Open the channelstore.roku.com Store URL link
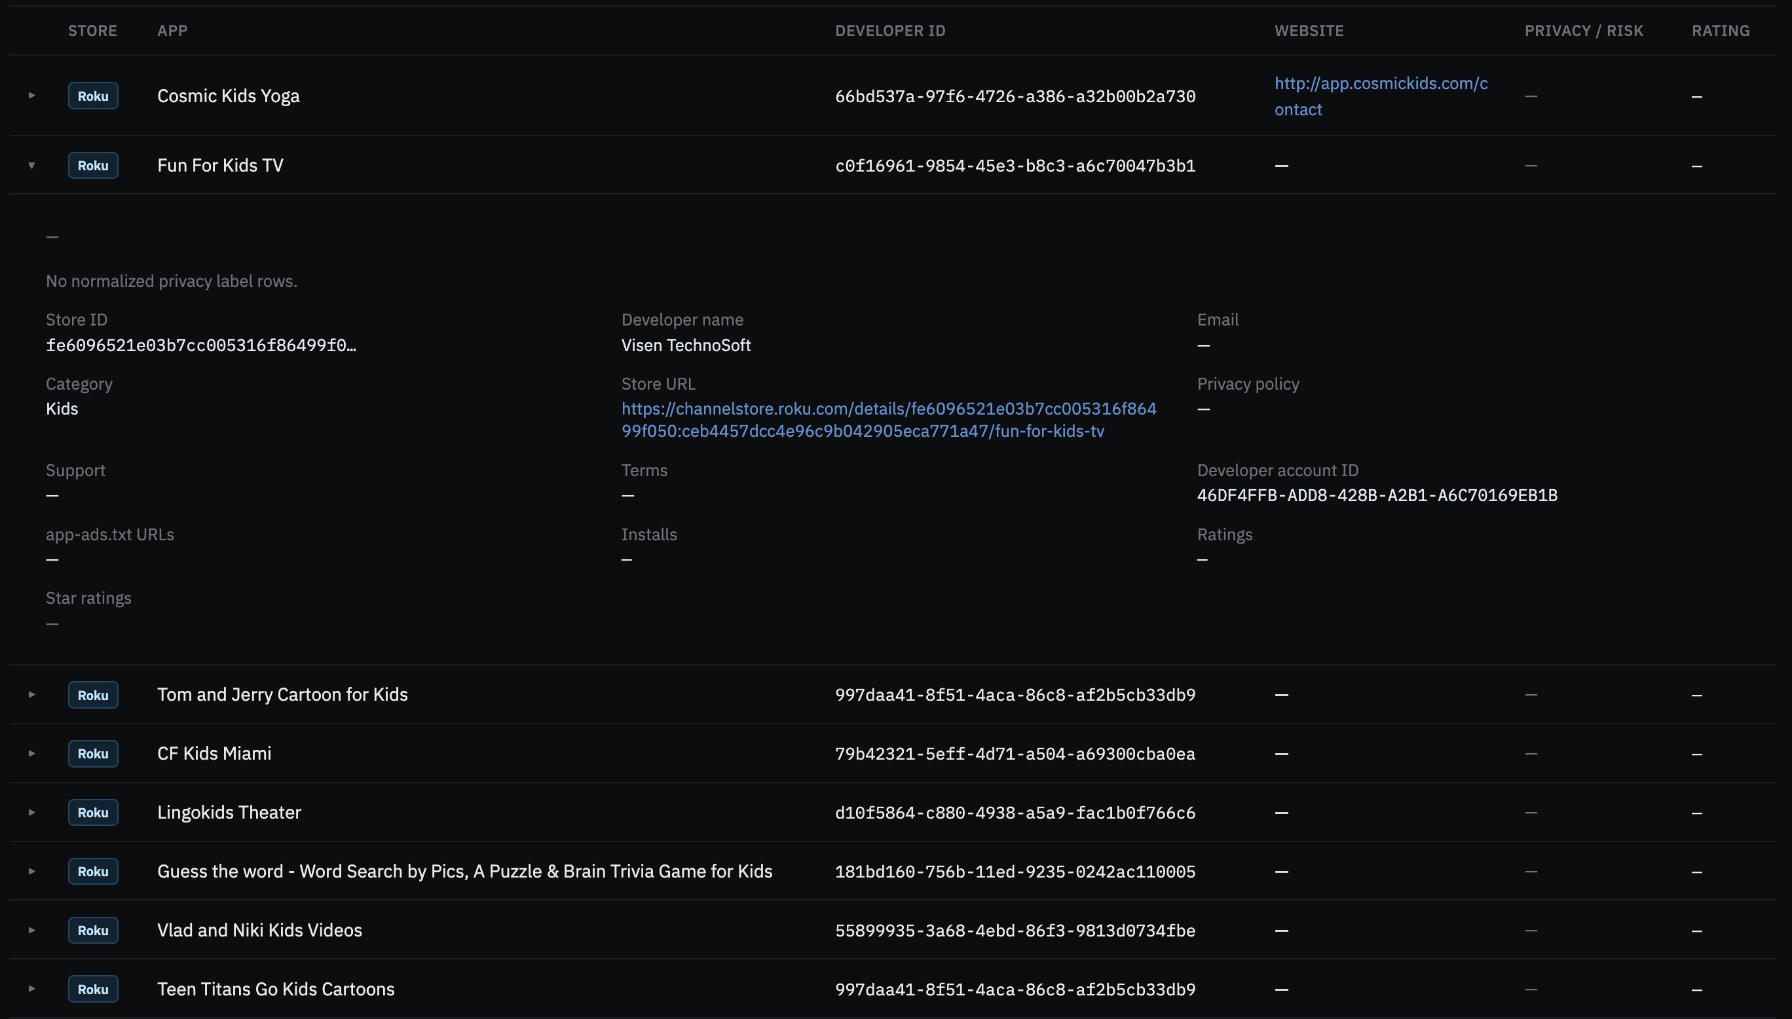 click(x=889, y=419)
